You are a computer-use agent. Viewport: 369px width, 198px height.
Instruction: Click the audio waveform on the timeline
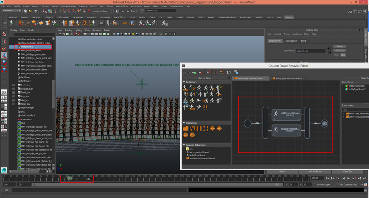pyautogui.click(x=70, y=178)
